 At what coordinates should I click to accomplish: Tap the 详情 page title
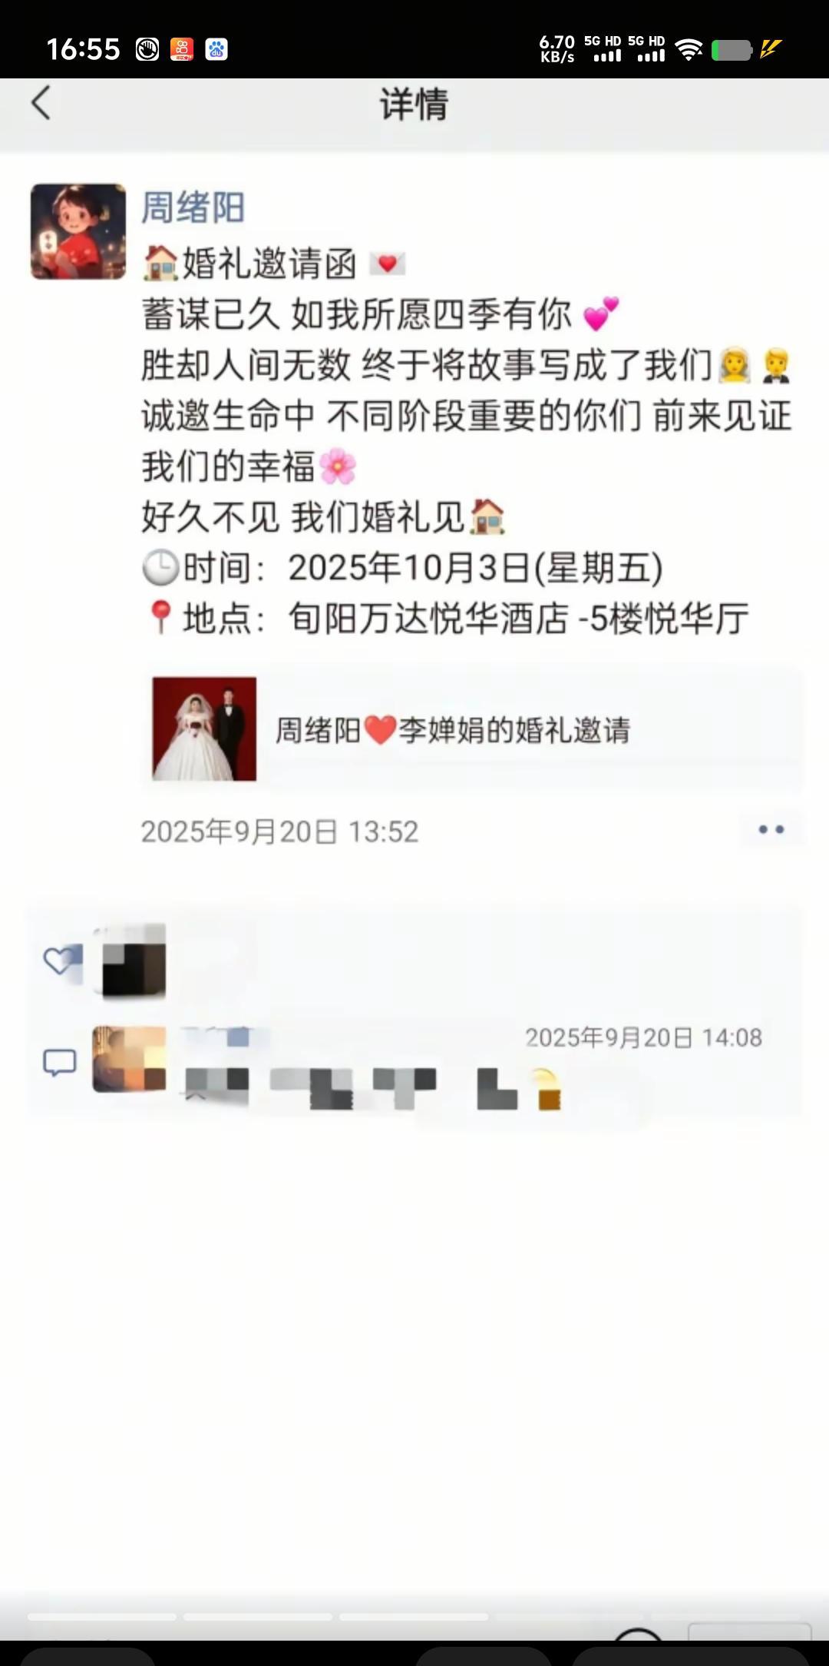pos(414,104)
